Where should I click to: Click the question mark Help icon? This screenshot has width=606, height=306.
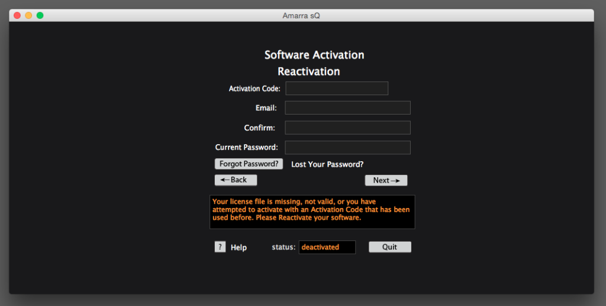(220, 247)
